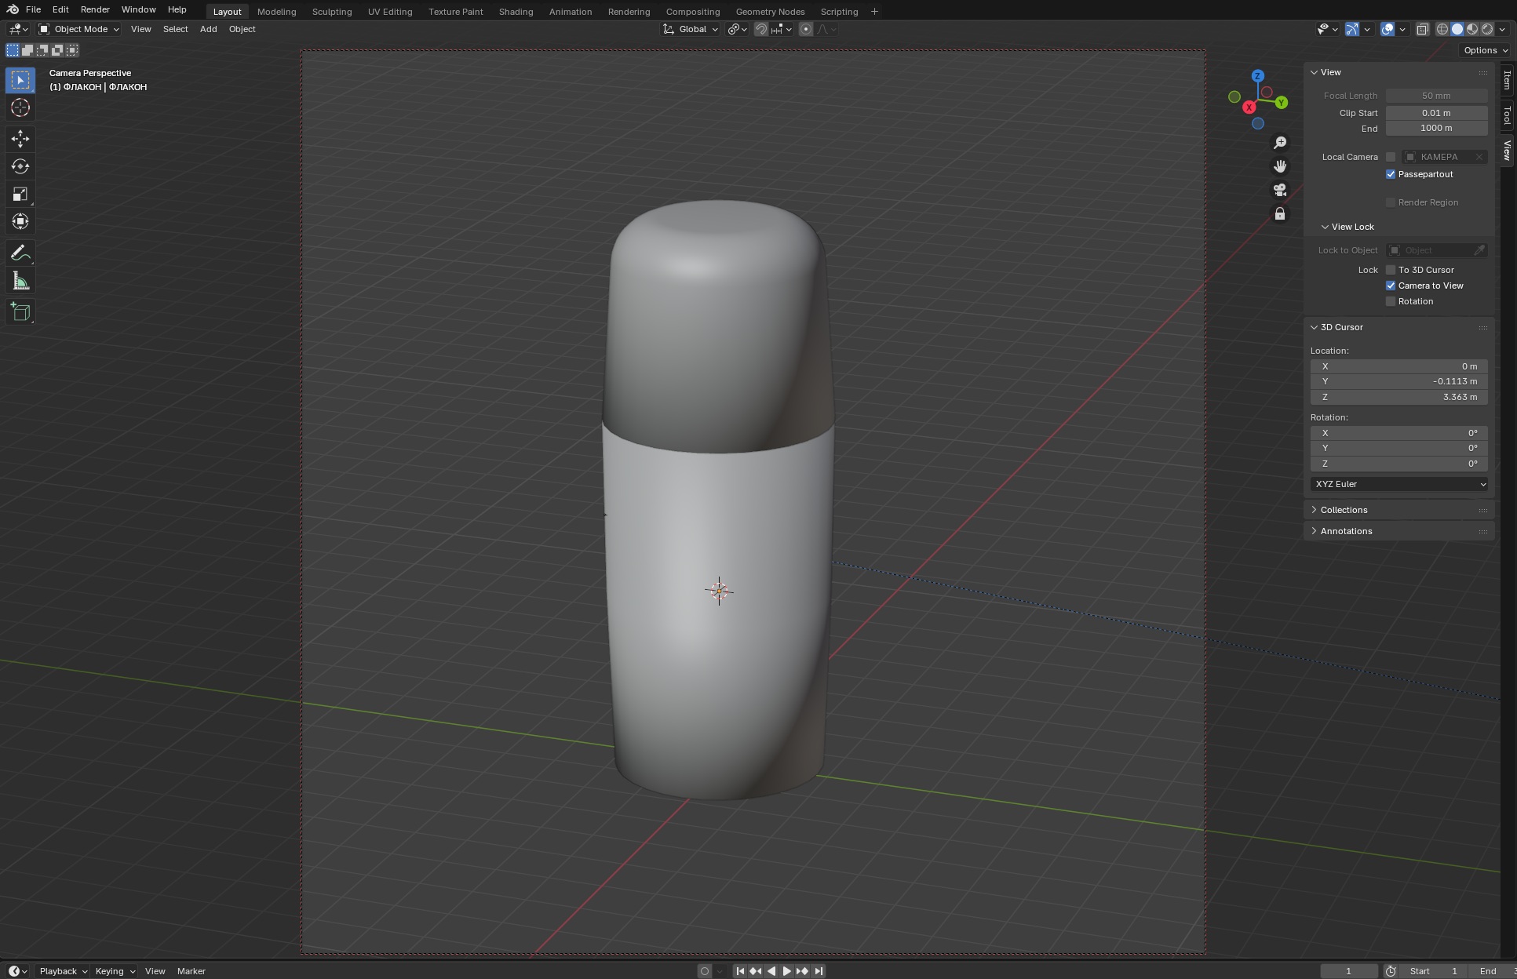The height and width of the screenshot is (979, 1517).
Task: Open the Marker menu in timeline
Action: click(191, 971)
